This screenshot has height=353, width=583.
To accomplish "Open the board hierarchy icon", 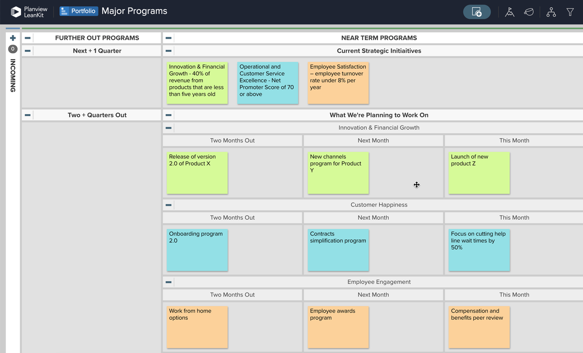I will 551,12.
